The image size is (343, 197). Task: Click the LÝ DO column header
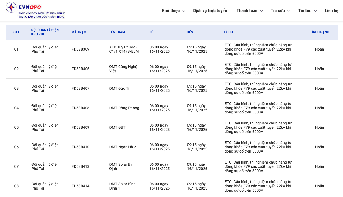228,32
